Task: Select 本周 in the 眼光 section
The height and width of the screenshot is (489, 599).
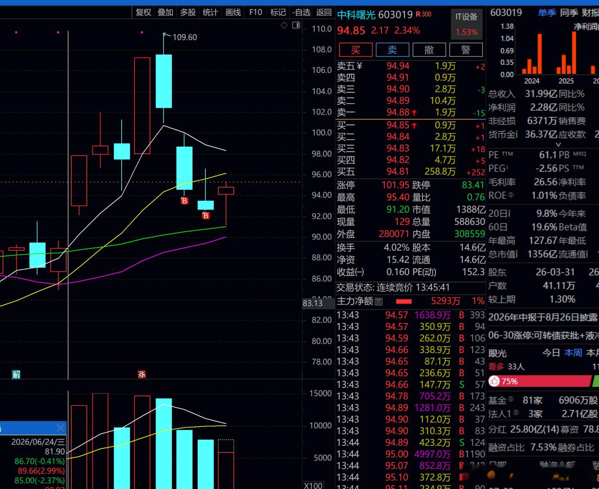Action: [573, 353]
